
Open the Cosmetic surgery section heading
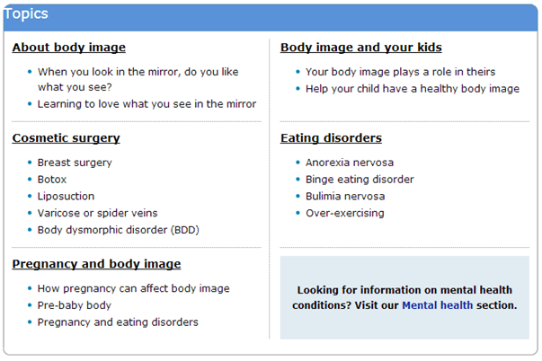pos(66,138)
